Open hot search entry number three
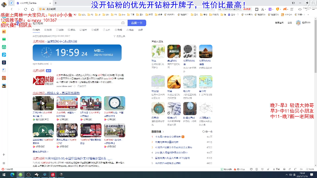 [174, 147]
